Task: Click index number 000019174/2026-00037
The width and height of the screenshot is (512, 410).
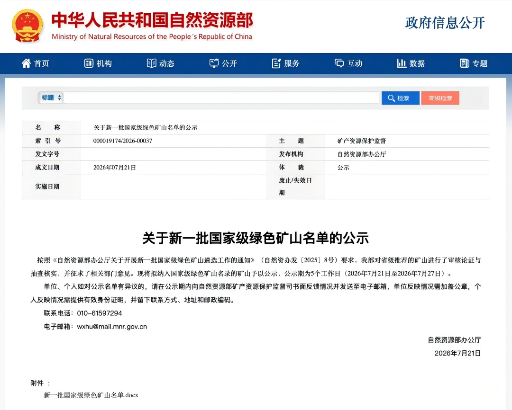Action: (123, 141)
